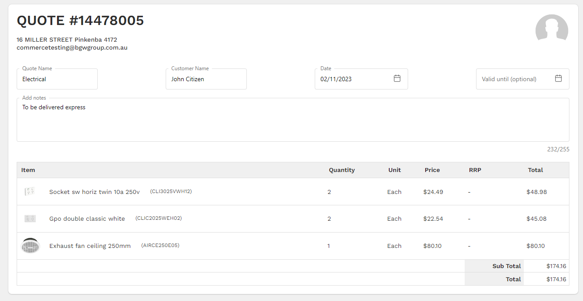Click the Price column header

pos(432,170)
